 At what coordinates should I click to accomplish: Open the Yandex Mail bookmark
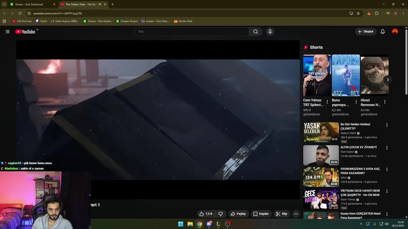183,21
